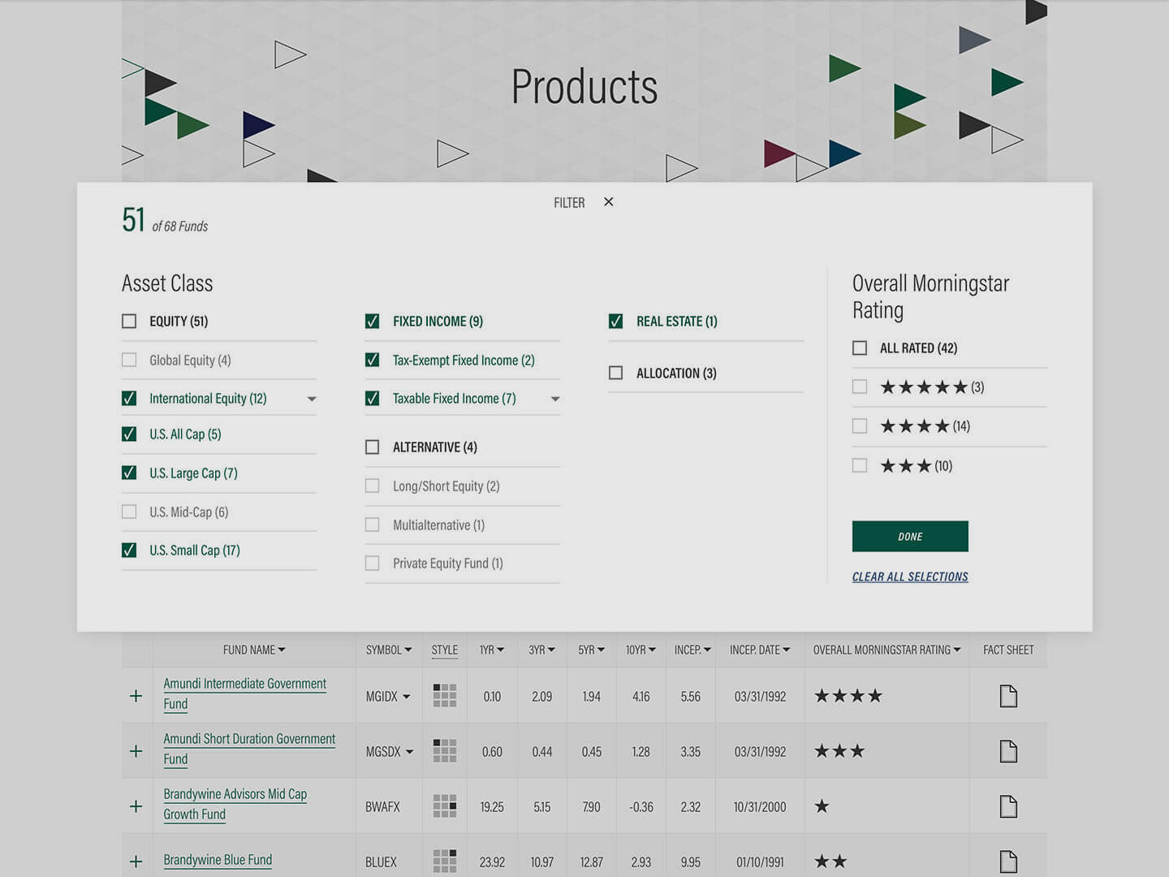Expand Taxable Fixed Income sub-options arrow
1169x877 pixels.
pos(555,400)
